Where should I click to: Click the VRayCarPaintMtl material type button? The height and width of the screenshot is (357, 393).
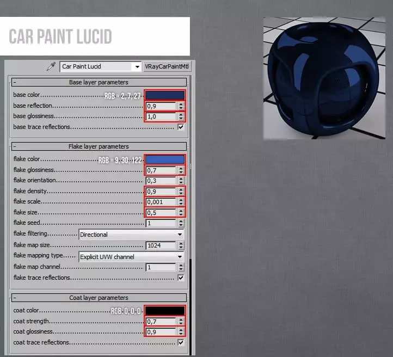click(167, 66)
